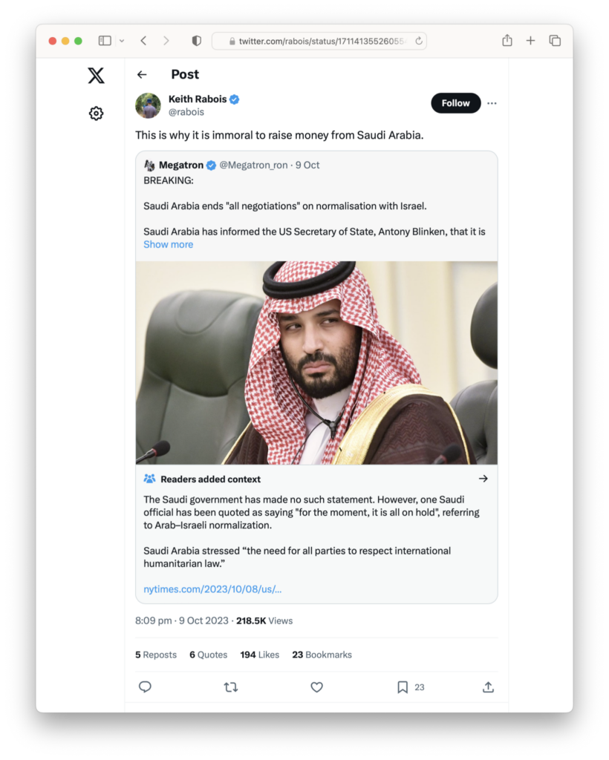The width and height of the screenshot is (609, 760).
Task: Toggle Safari's sidebar with the sidebar icon
Action: (105, 41)
